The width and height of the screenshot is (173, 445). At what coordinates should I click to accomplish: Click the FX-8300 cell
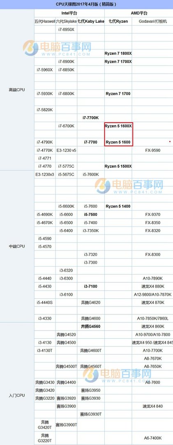pos(153,255)
